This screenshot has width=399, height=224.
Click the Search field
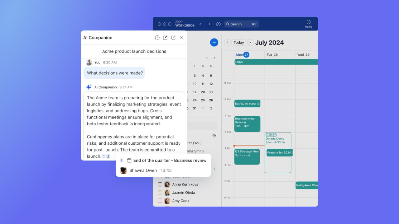(x=241, y=24)
